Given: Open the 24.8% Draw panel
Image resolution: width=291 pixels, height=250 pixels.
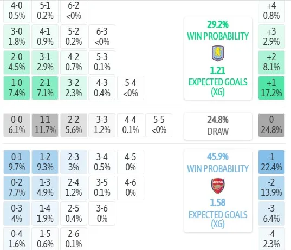Looking at the screenshot, I should 218,126.
